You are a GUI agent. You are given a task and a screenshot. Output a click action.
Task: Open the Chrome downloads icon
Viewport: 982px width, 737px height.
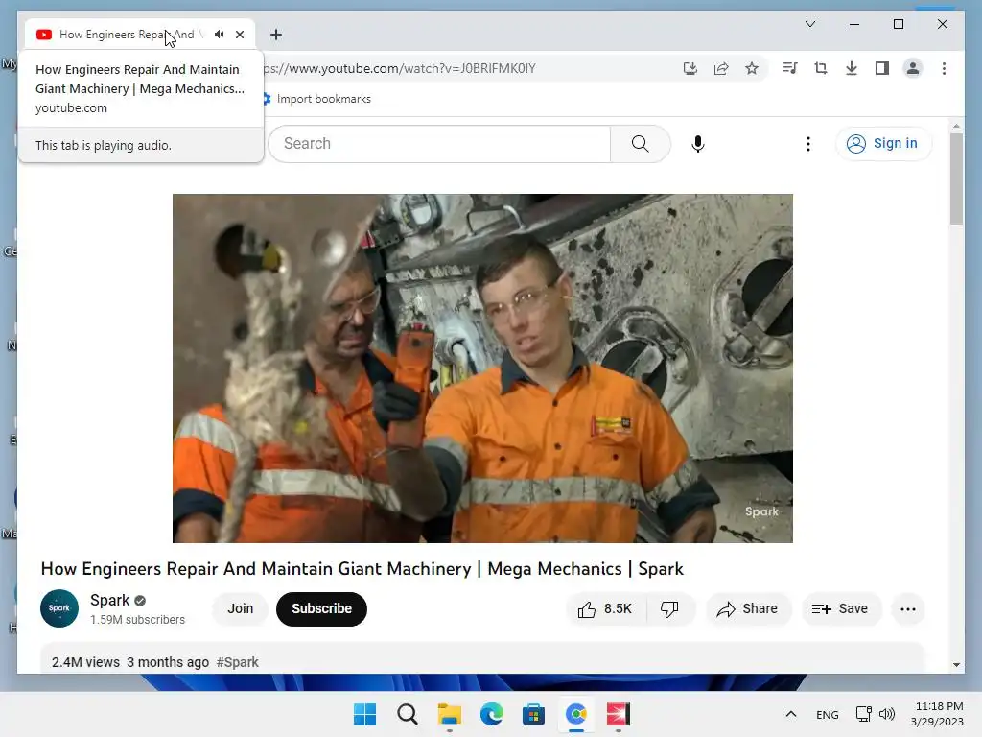click(852, 68)
